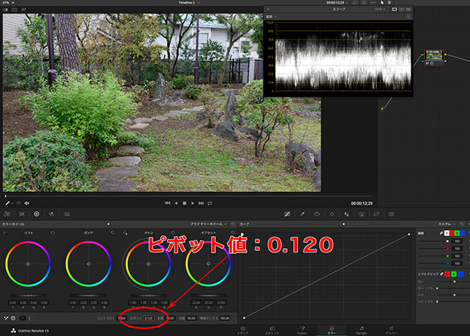Select the single-view scope layout button
This screenshot has height=336, width=470.
click(395, 9)
